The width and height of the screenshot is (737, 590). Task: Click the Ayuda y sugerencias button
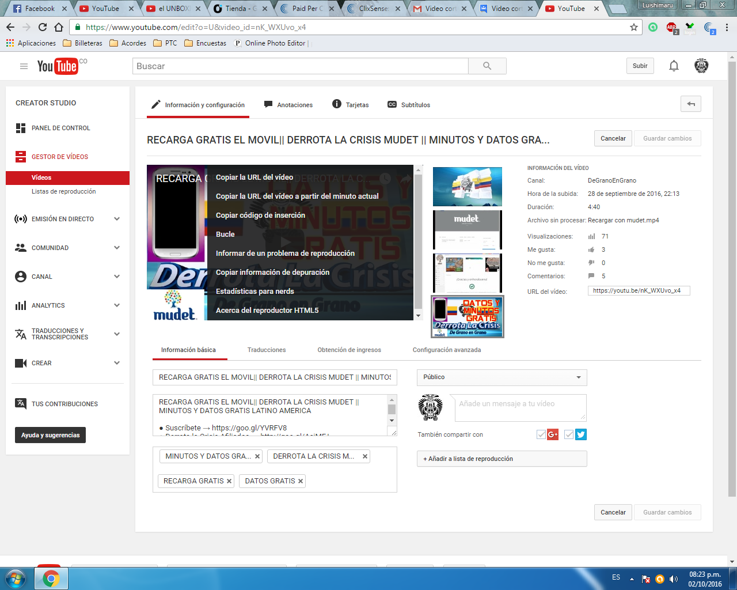tap(50, 435)
